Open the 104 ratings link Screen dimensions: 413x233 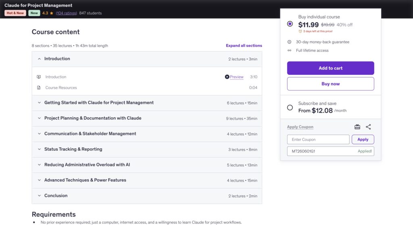pos(67,13)
